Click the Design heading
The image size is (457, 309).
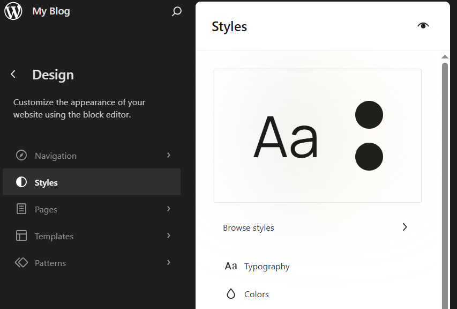pos(53,75)
